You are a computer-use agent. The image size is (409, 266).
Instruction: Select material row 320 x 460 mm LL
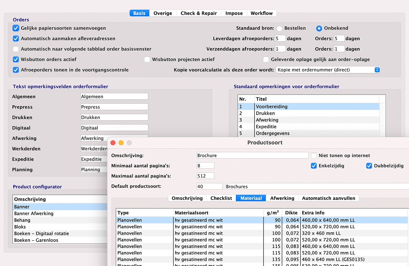[262, 233]
